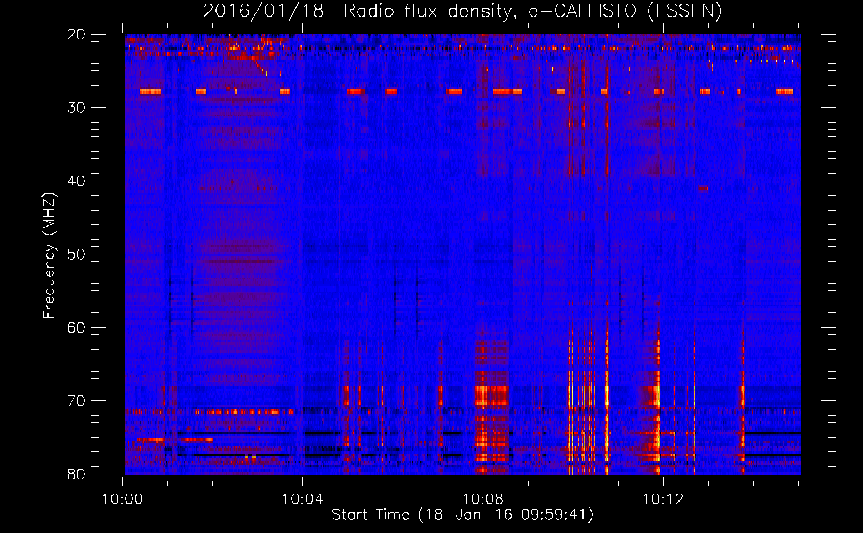Click the 10:04 time tick label

click(303, 499)
